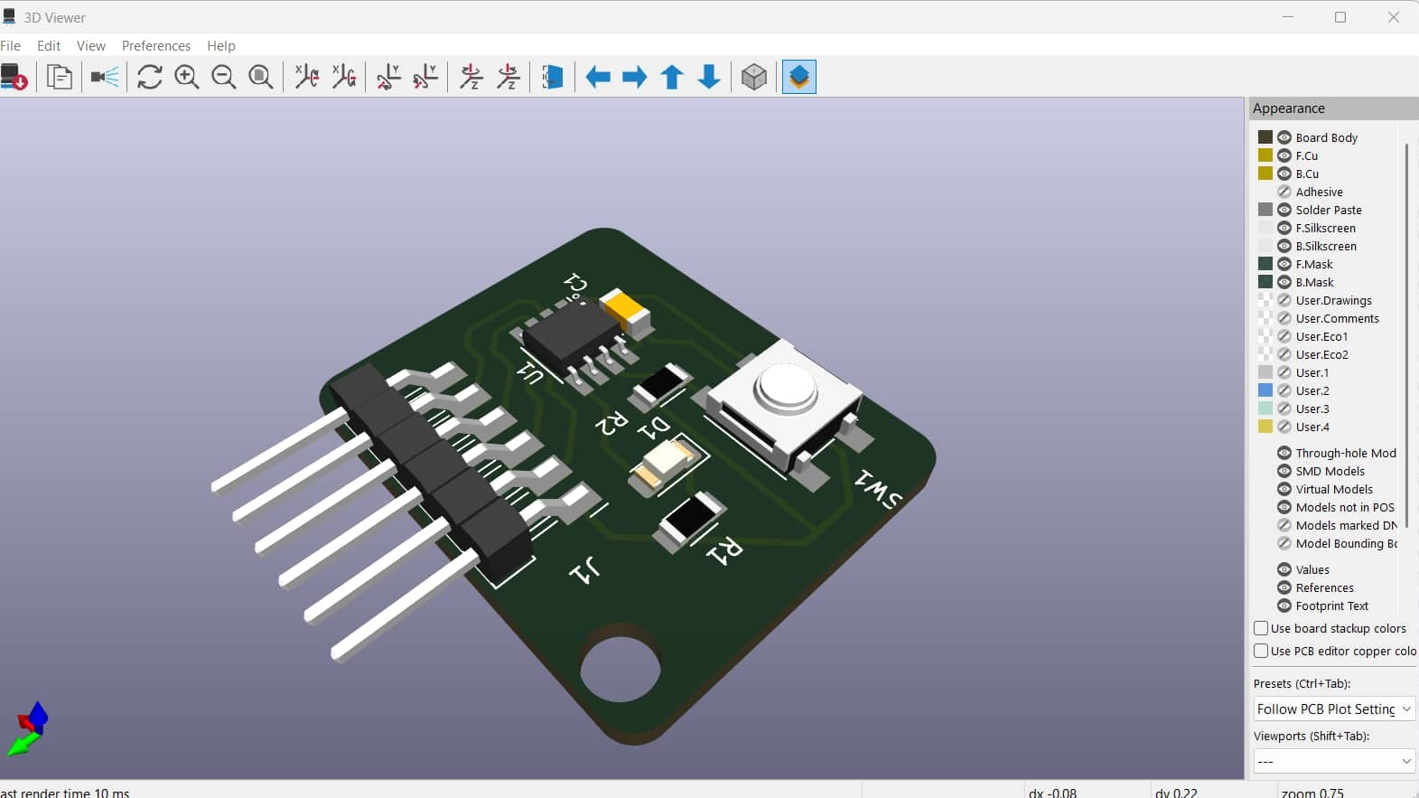Click the Zoom to fit icon
Image resolution: width=1419 pixels, height=798 pixels.
(261, 77)
